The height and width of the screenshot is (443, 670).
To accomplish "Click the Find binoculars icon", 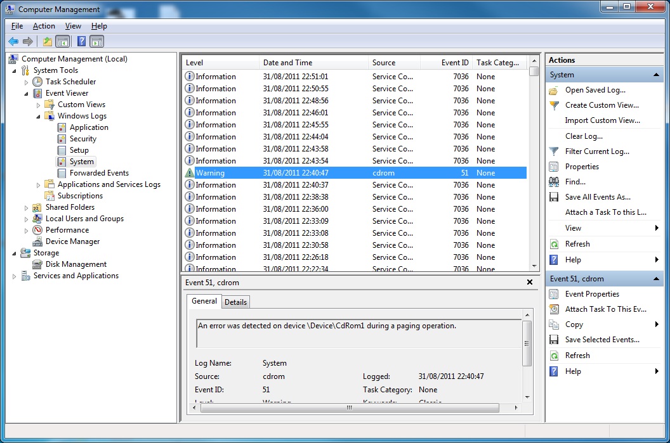I will [555, 181].
